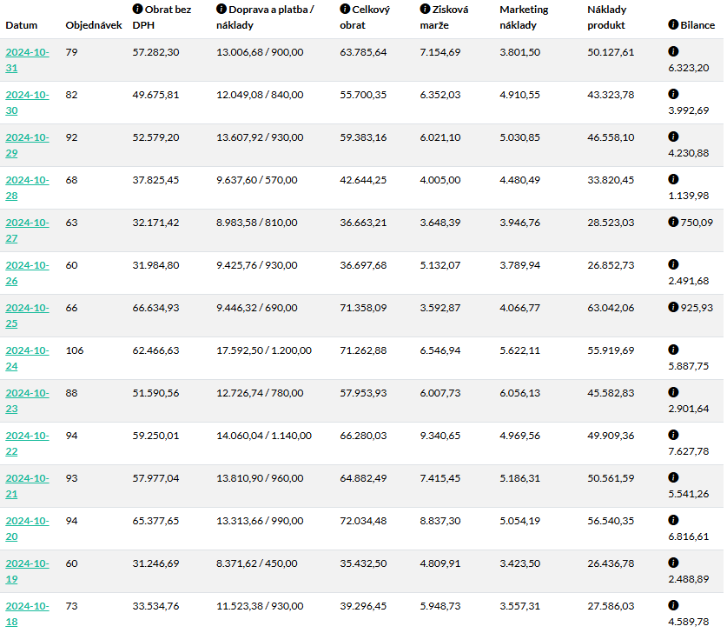727x633 pixels.
Task: Select product cost 26.436,78
Action: point(611,563)
